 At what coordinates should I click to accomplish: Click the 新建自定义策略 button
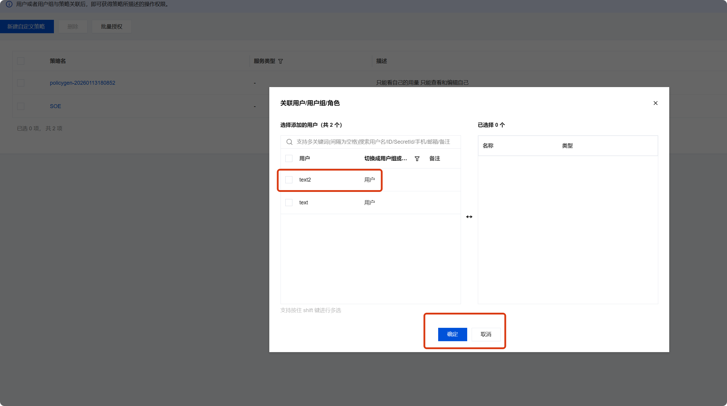point(26,27)
